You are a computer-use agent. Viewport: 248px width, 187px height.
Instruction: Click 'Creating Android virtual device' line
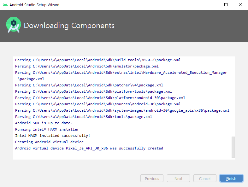coord(49,142)
